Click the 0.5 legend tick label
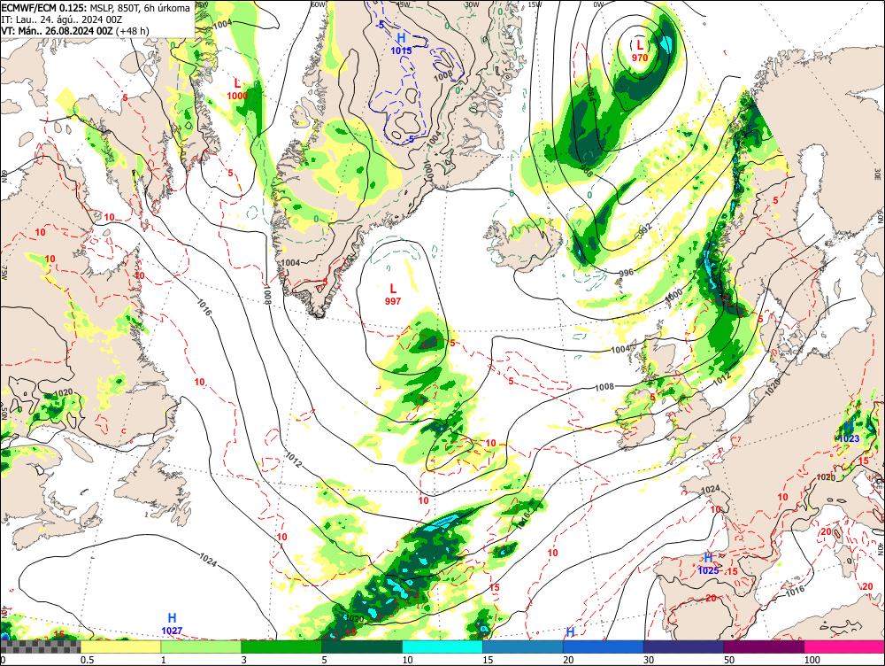The height and width of the screenshot is (666, 885). (87, 660)
